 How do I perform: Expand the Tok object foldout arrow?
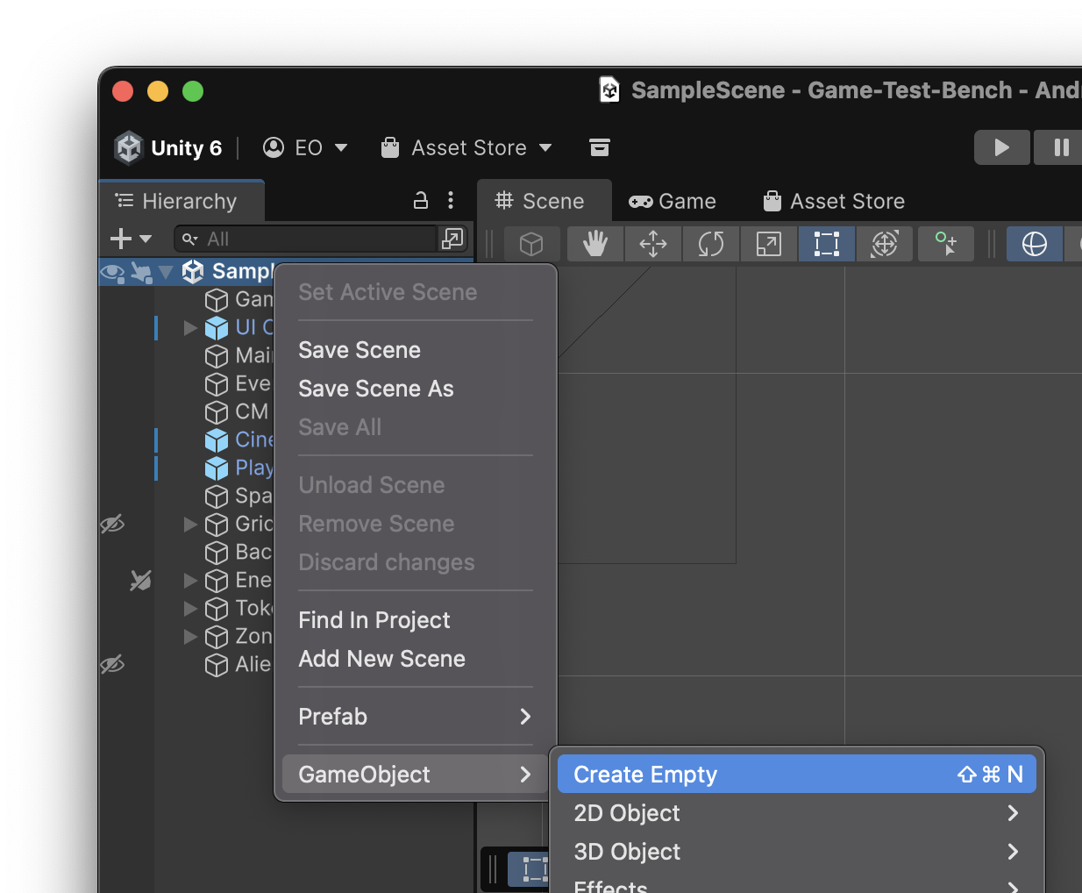[x=190, y=608]
